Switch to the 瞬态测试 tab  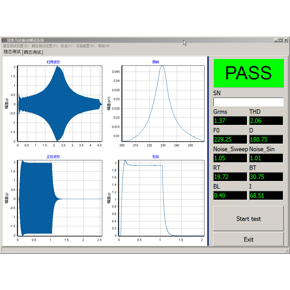pos(33,52)
